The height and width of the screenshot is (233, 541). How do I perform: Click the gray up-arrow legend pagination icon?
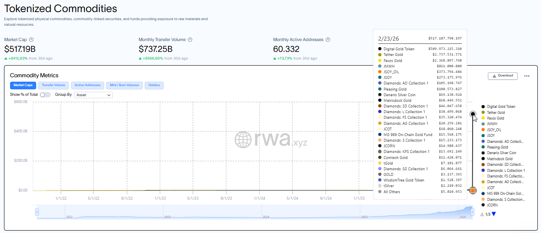coord(482,214)
